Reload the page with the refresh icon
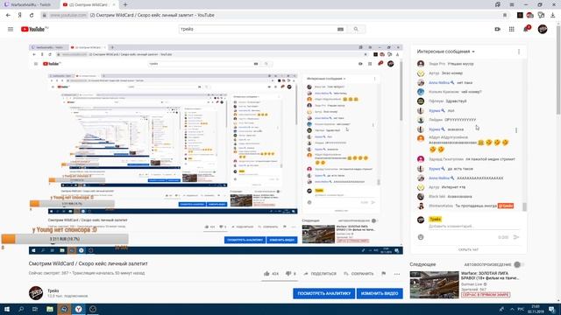 click(x=32, y=16)
